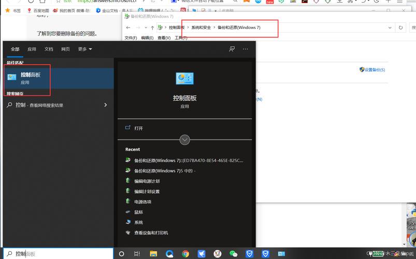Select the 网页 search tab
This screenshot has width=416, height=259.
65,49
